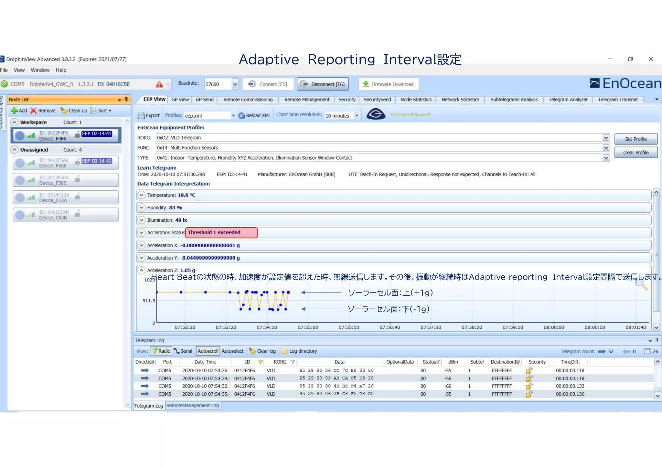This screenshot has width=662, height=468.
Task: Click the Clear log icon
Action: (252, 351)
